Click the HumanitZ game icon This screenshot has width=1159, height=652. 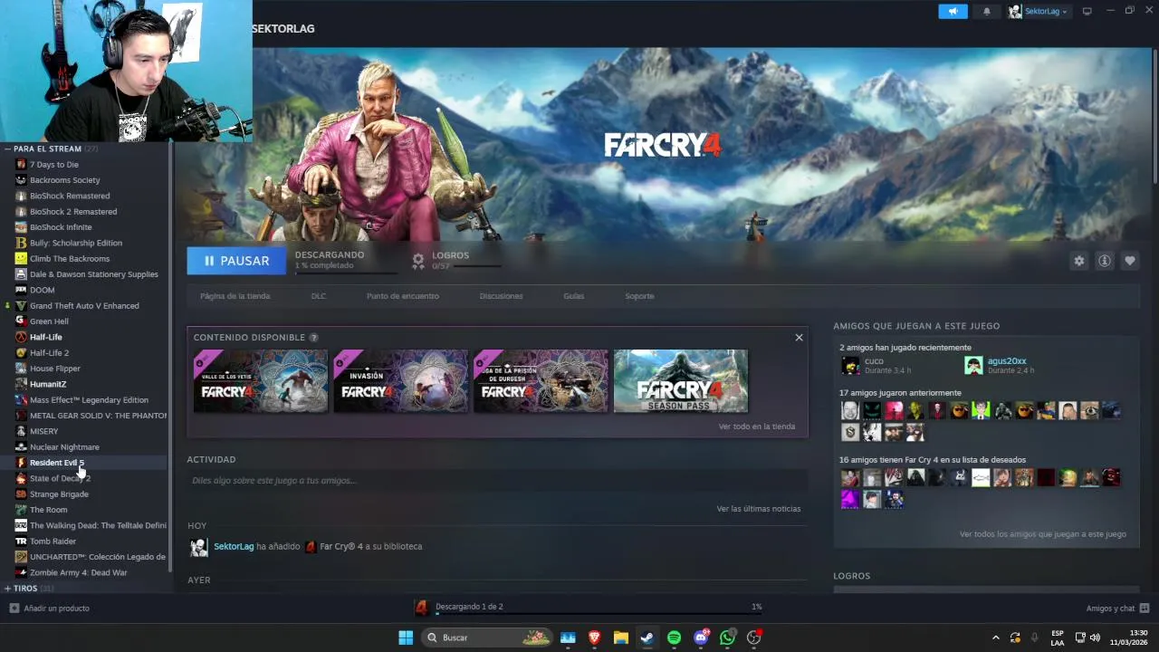click(21, 384)
